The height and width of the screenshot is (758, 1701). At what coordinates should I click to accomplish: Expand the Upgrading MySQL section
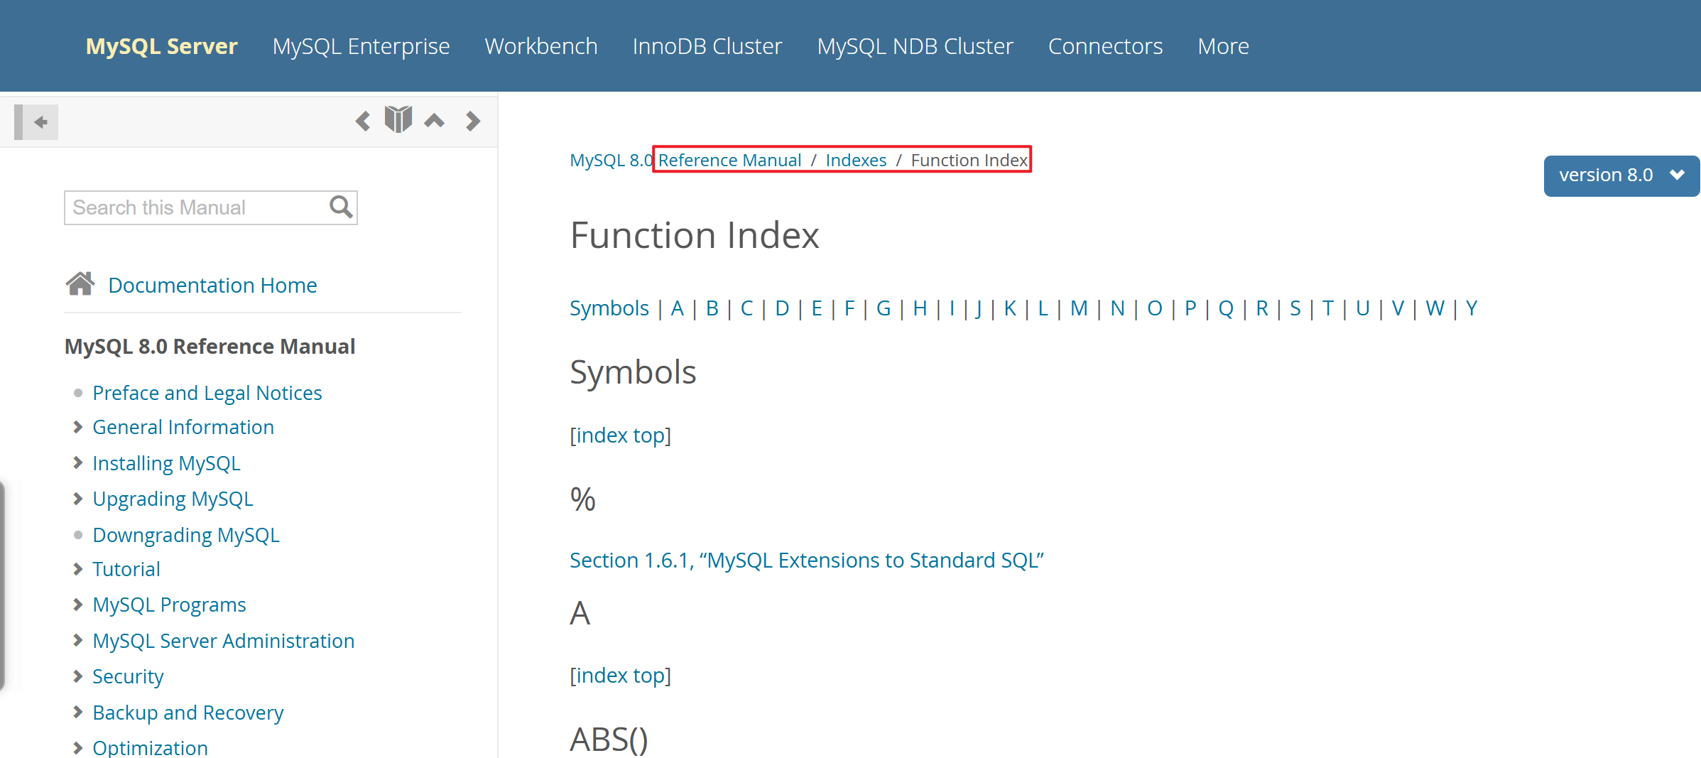pyautogui.click(x=78, y=499)
